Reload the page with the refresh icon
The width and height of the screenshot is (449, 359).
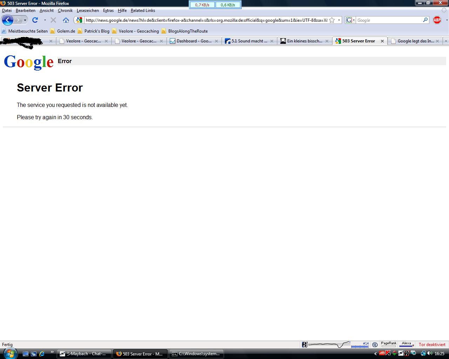(x=35, y=20)
